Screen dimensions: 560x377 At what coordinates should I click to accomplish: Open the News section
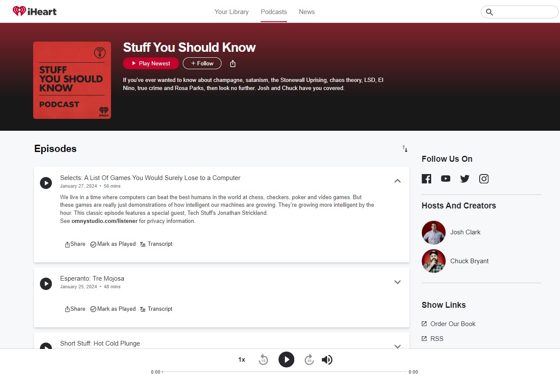307,12
